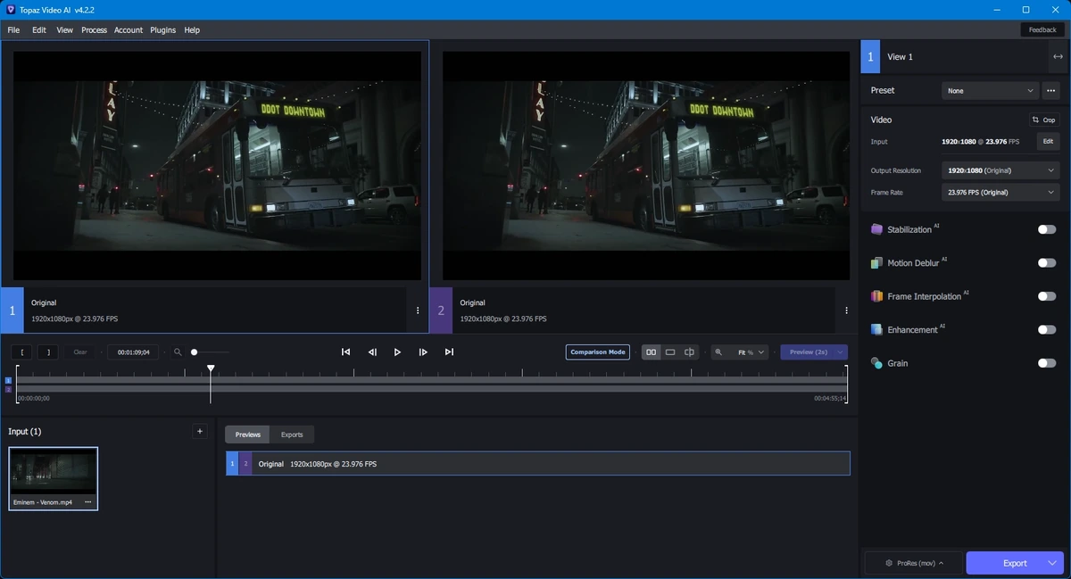
Task: Set trim start with the left bracket button
Action: [x=22, y=352]
